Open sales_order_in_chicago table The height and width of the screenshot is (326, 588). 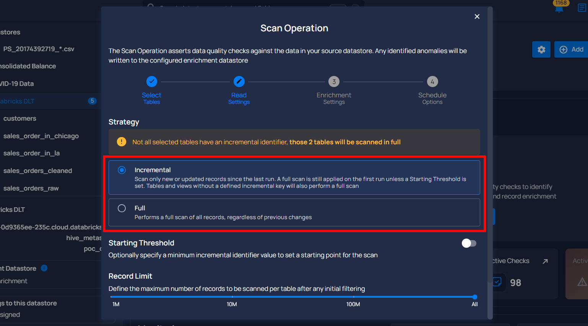[41, 136]
